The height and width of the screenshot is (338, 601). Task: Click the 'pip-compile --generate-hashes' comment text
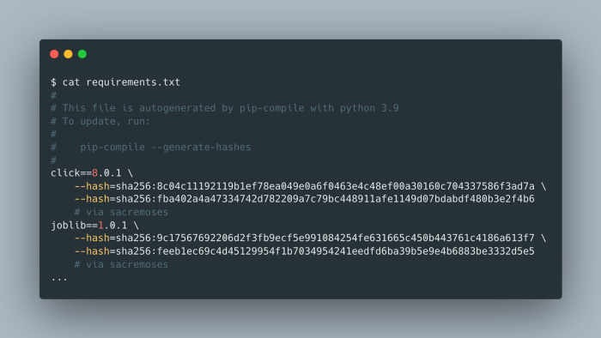tap(165, 148)
